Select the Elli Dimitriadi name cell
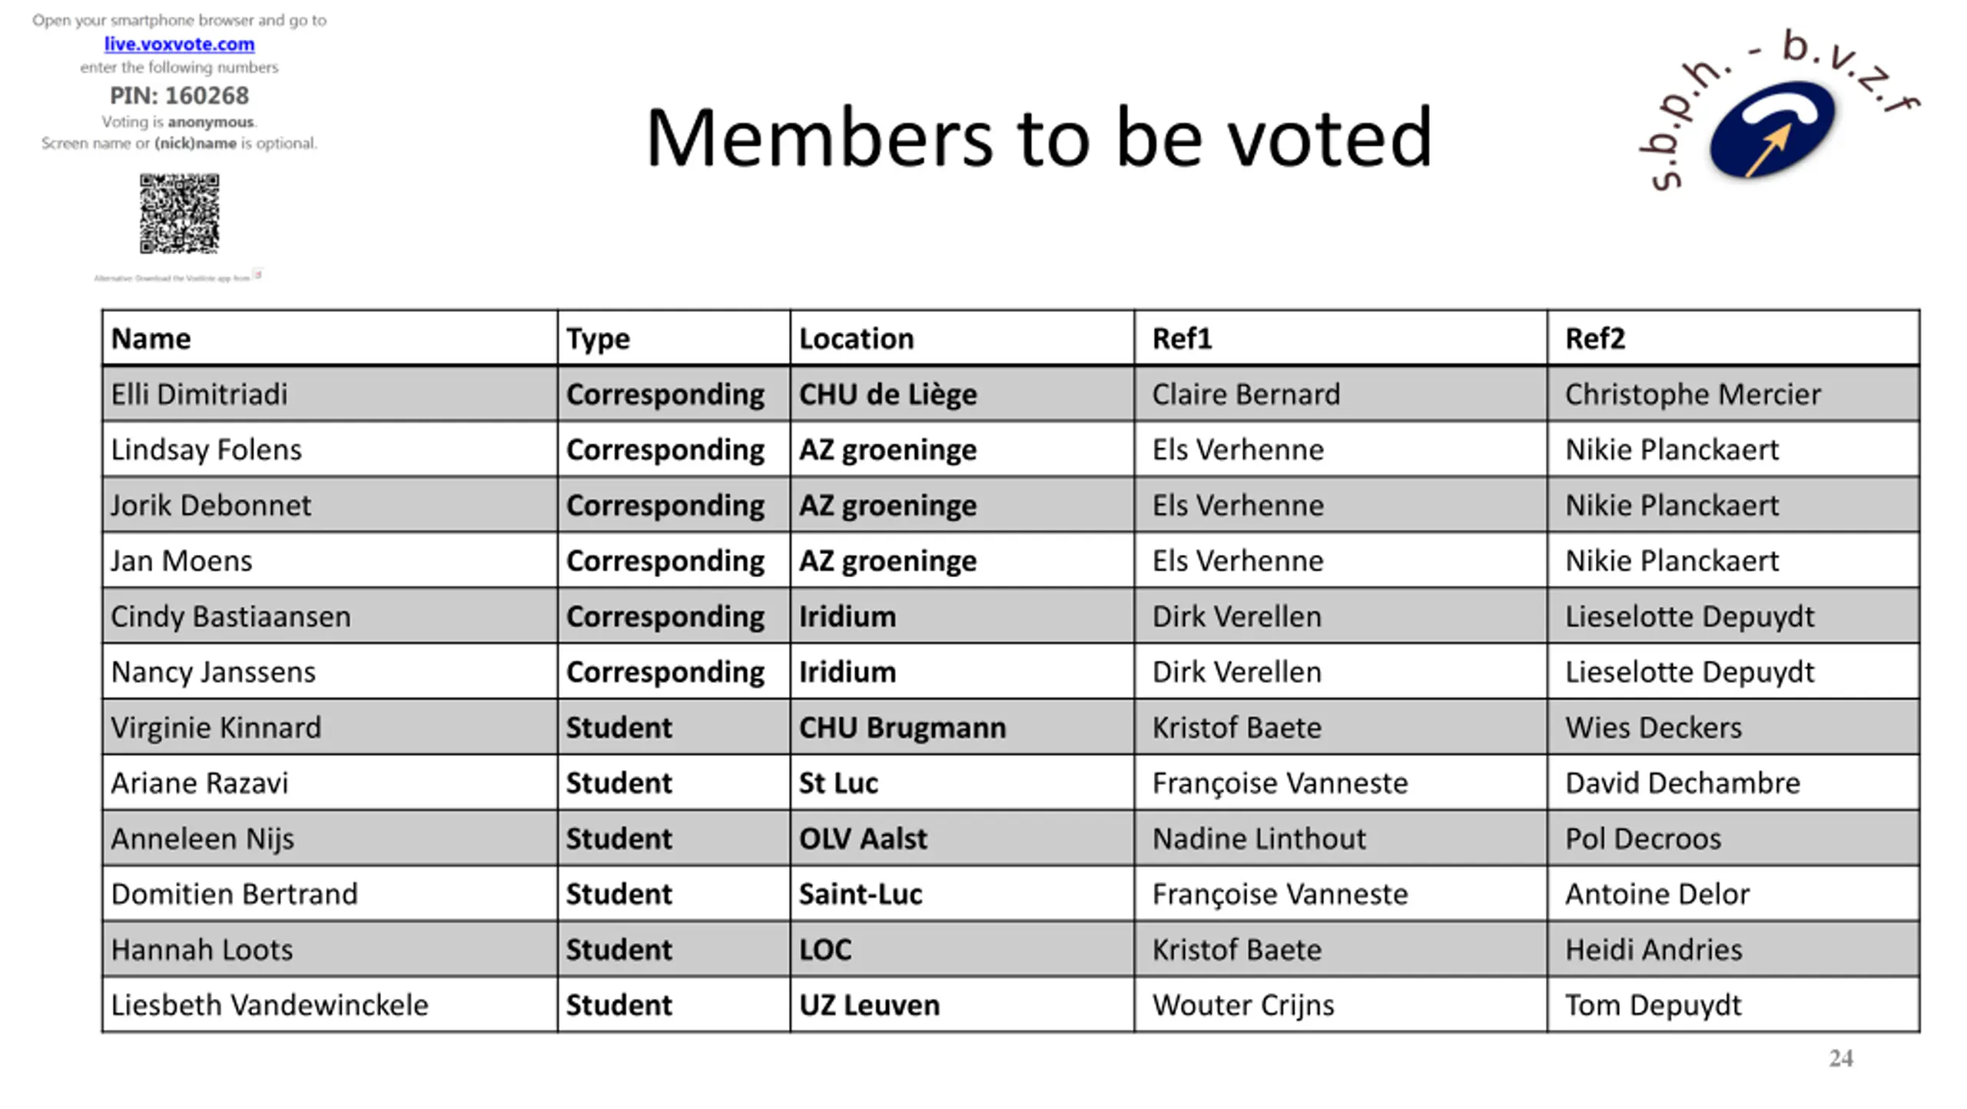The image size is (1967, 1109). (x=200, y=394)
